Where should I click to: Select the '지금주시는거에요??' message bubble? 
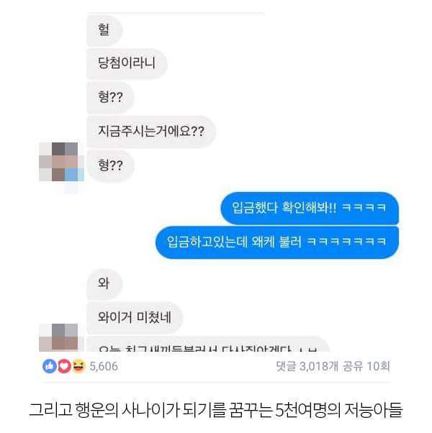coord(151,132)
